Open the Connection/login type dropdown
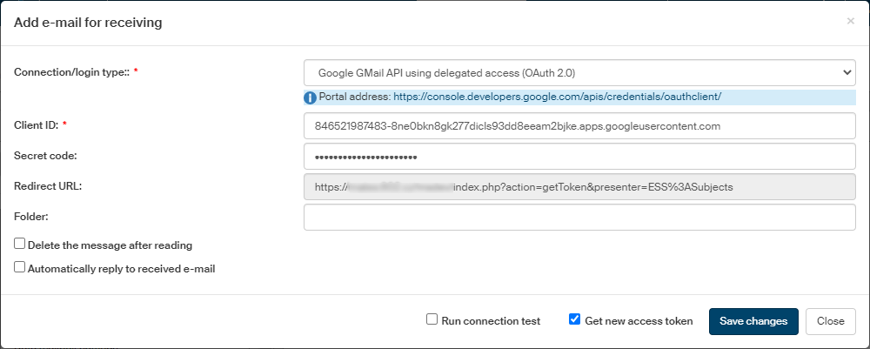Screen dimensions: 870x349 click(579, 72)
